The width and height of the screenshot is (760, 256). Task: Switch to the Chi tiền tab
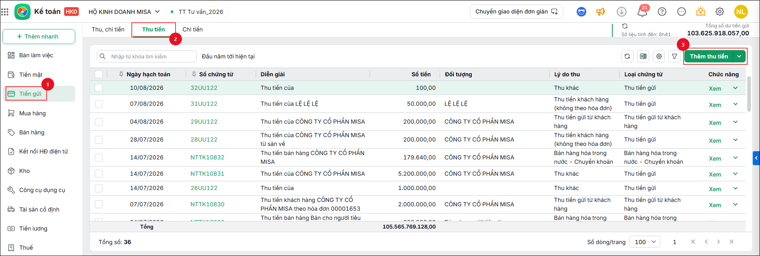[x=193, y=29]
